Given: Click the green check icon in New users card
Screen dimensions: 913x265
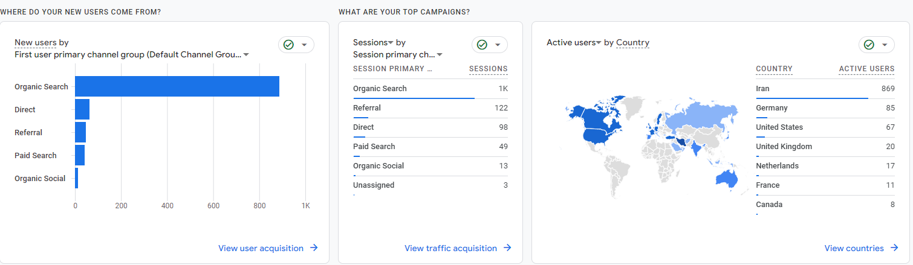Looking at the screenshot, I should pos(288,45).
